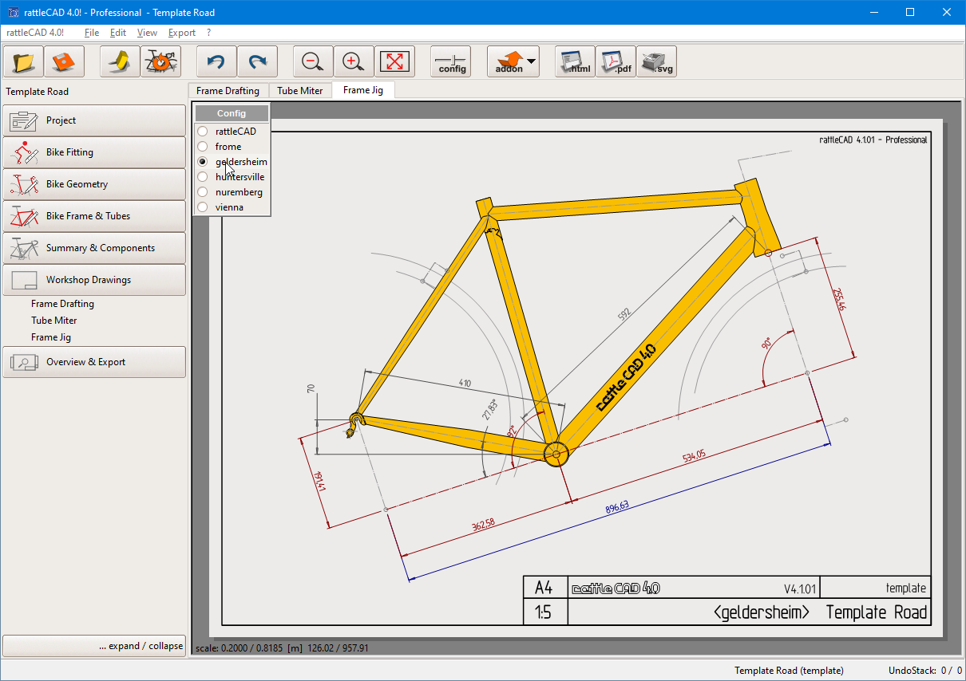Screen dimensions: 966x681
Task: Click the bike render update icon
Action: click(160, 61)
